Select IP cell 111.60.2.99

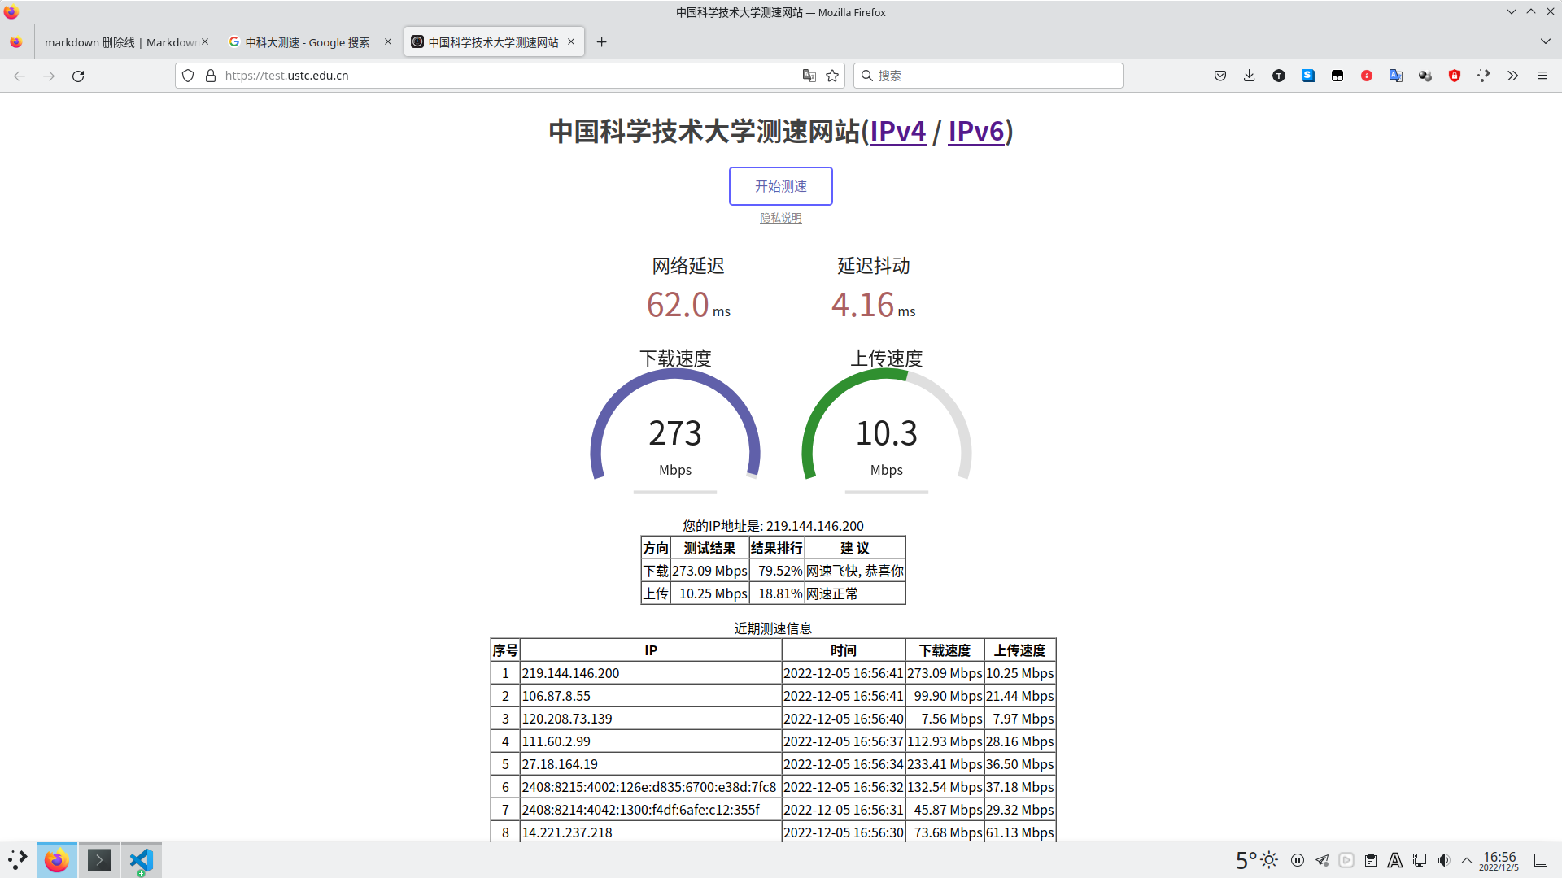click(651, 741)
